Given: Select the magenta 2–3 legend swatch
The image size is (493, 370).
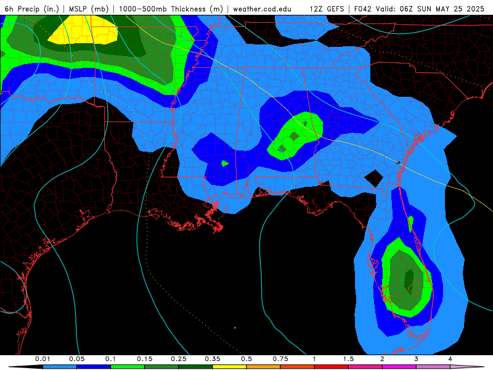Looking at the screenshot, I should point(399,367).
